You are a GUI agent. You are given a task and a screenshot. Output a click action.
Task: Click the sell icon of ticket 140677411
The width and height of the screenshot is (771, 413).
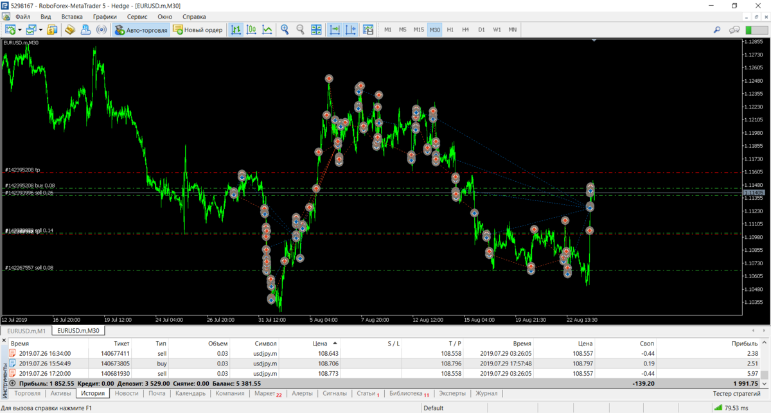coord(12,353)
